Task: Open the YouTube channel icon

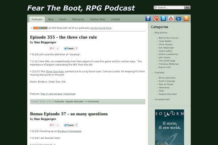Action: pyautogui.click(x=171, y=18)
